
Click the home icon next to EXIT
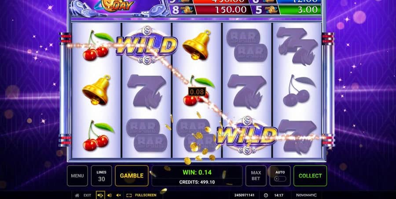tap(77, 195)
